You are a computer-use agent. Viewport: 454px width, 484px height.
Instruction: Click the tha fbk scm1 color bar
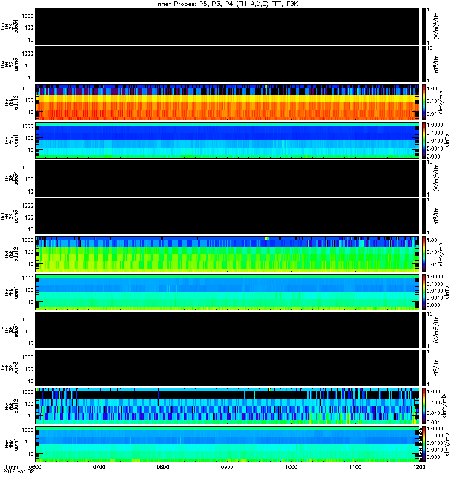(423, 140)
